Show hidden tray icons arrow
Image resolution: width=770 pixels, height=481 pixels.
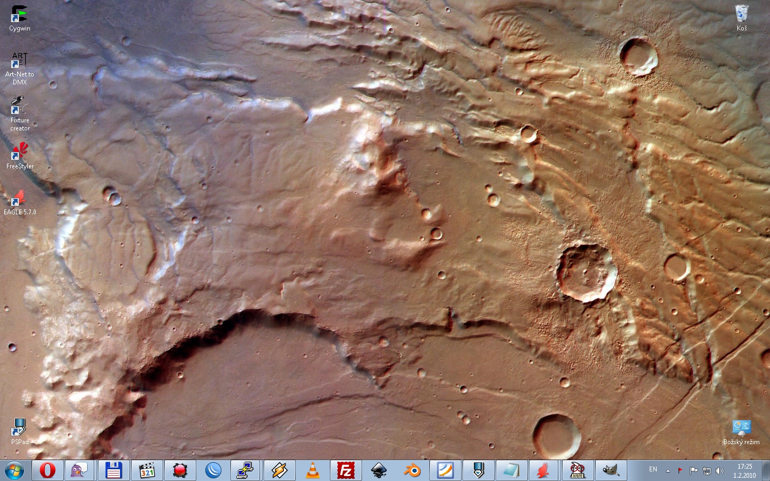pyautogui.click(x=668, y=471)
